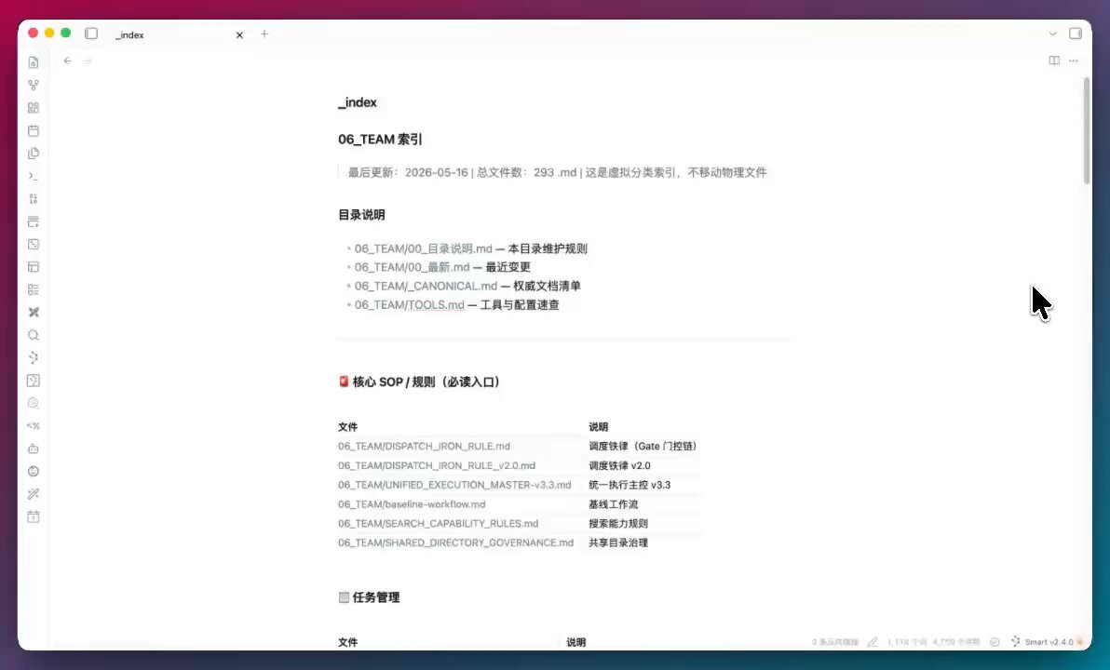Click the magnifier search icon in ribbon
The height and width of the screenshot is (670, 1110).
tap(34, 335)
